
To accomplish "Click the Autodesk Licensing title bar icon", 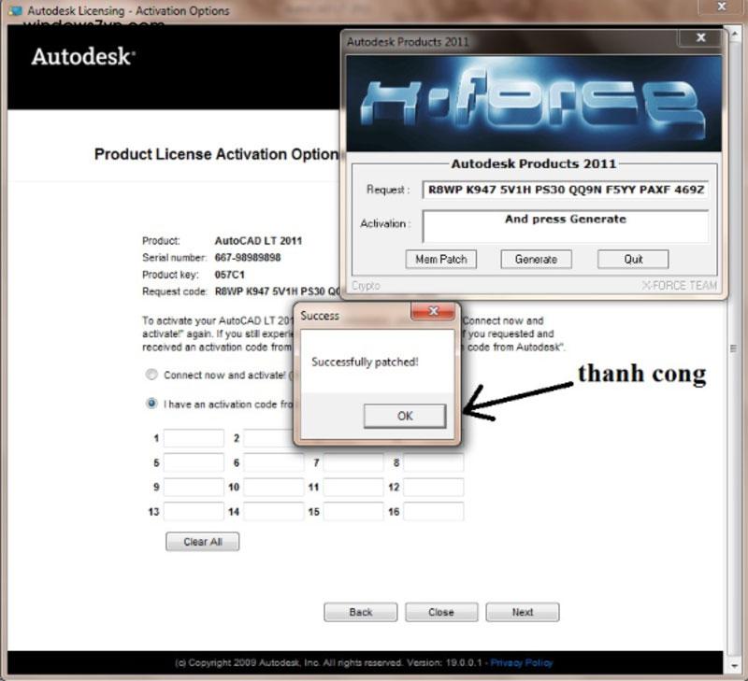I will (x=15, y=10).
